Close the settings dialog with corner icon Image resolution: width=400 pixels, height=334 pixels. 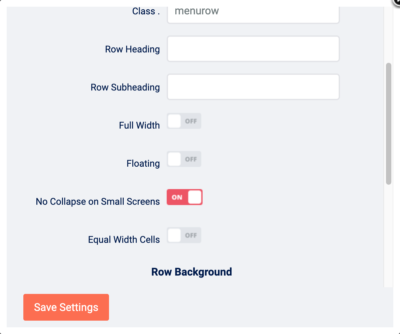pos(397,2)
